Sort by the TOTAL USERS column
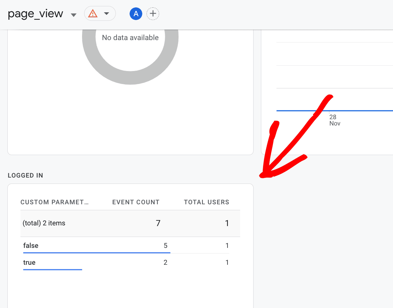 click(206, 202)
